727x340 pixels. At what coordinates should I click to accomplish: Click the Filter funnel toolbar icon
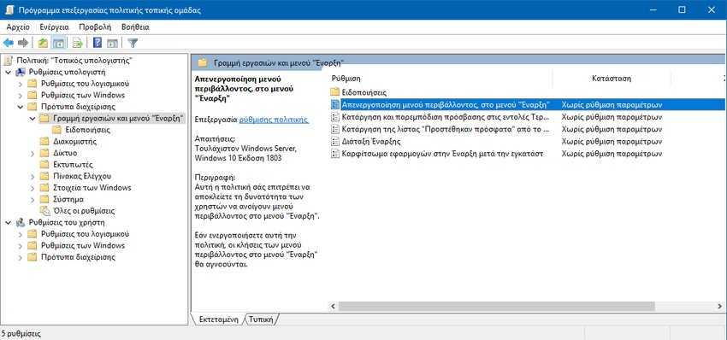133,43
